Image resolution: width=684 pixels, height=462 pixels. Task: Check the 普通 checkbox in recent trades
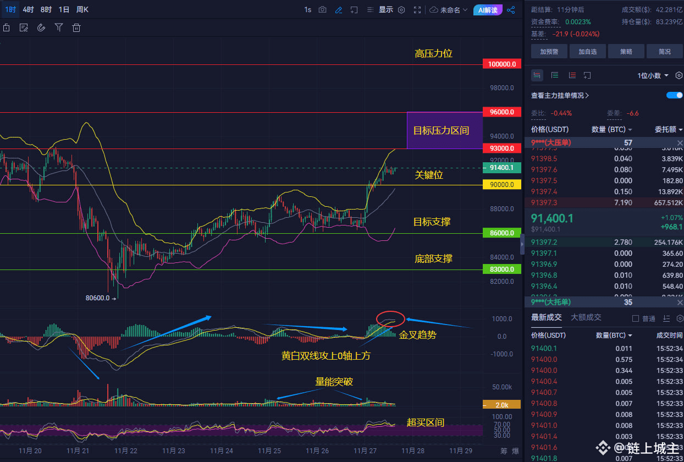636,318
